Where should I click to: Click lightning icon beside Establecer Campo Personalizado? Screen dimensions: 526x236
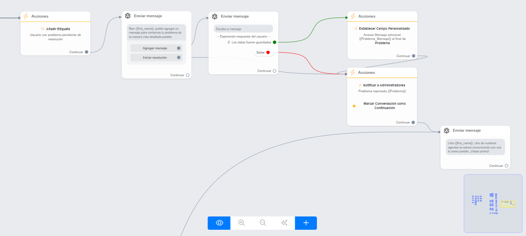click(x=356, y=29)
